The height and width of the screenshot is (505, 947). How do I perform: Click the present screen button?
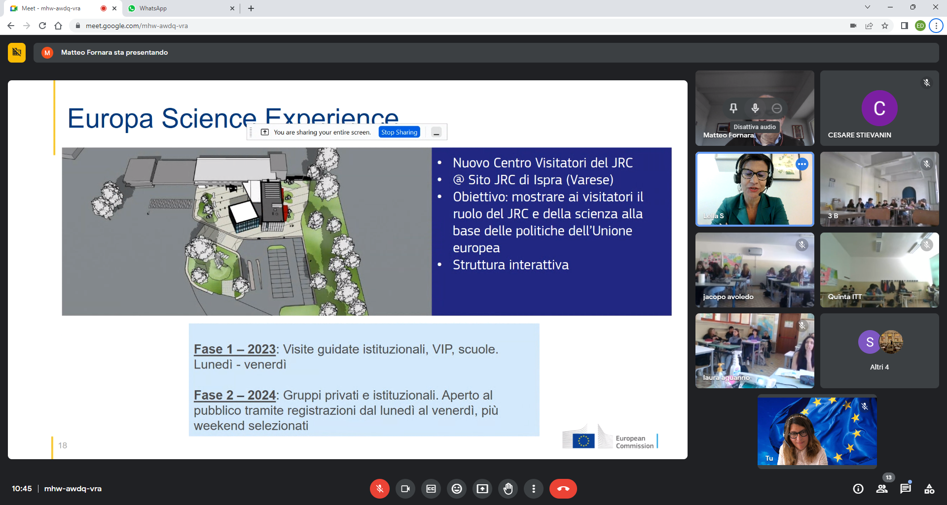pyautogui.click(x=482, y=489)
